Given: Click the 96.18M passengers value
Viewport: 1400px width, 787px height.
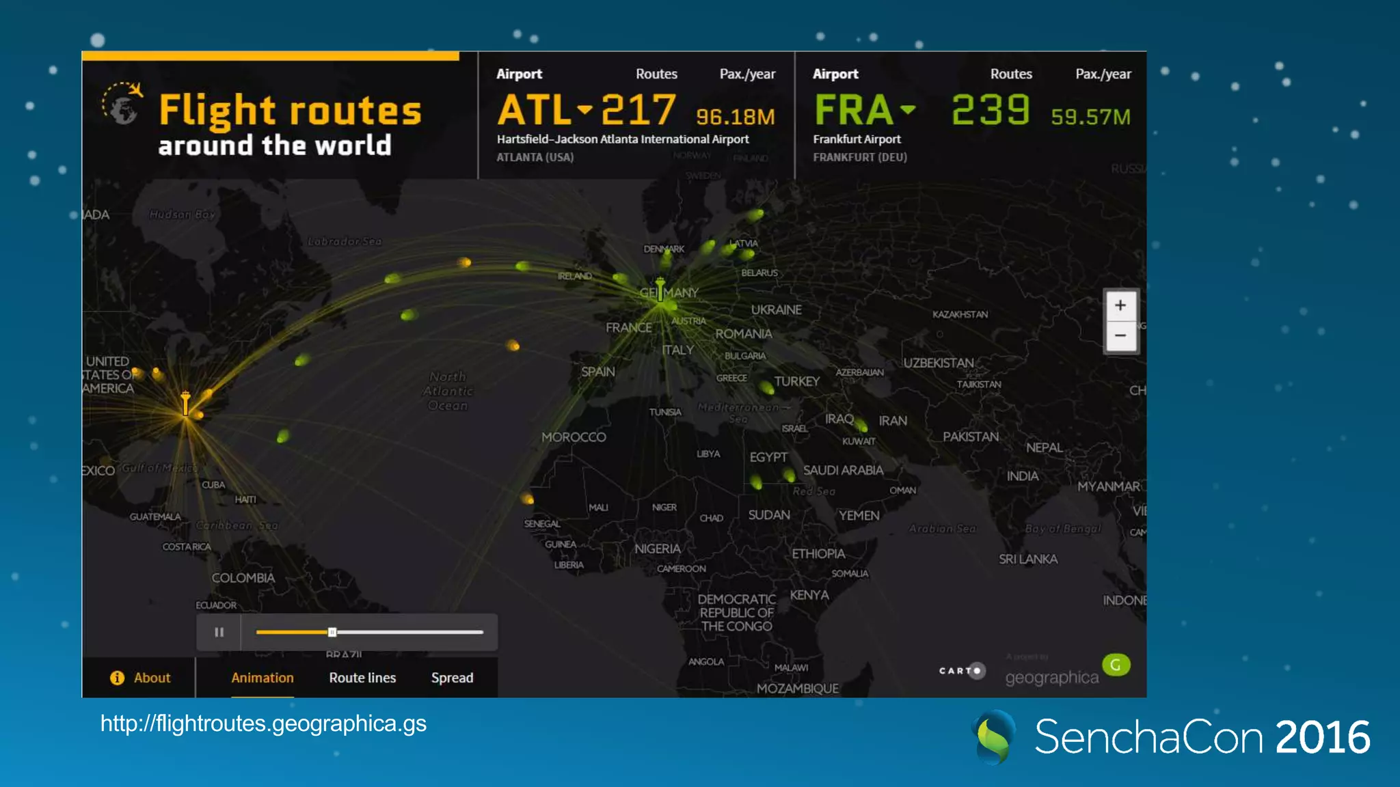Looking at the screenshot, I should [x=736, y=117].
